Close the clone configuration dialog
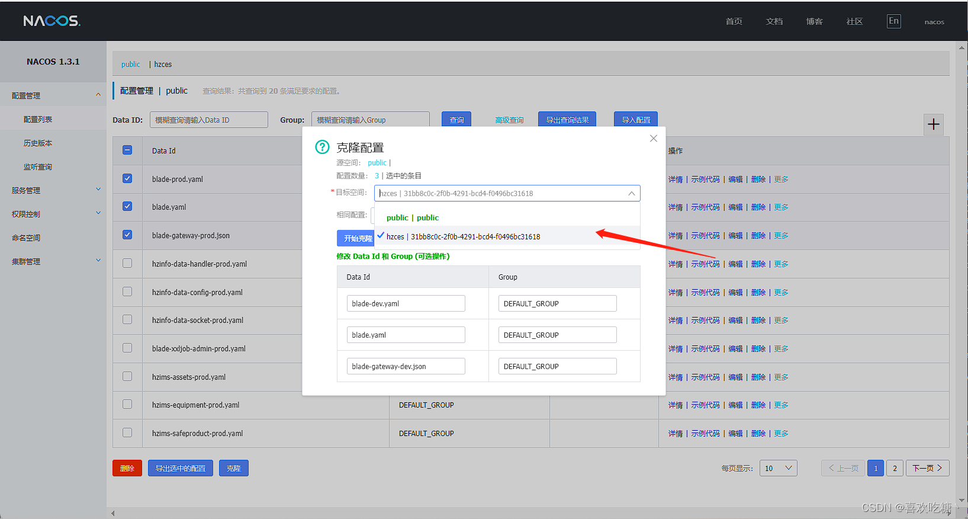Screen dimensions: 968x519 (x=654, y=139)
